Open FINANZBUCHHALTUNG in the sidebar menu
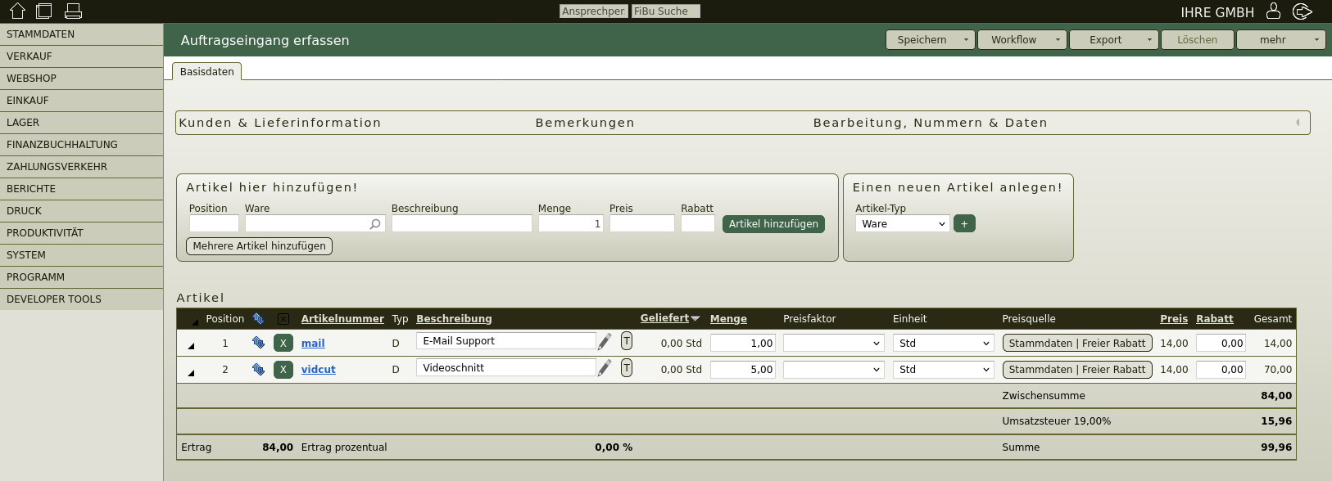Viewport: 1332px width, 481px height. pyautogui.click(x=62, y=145)
